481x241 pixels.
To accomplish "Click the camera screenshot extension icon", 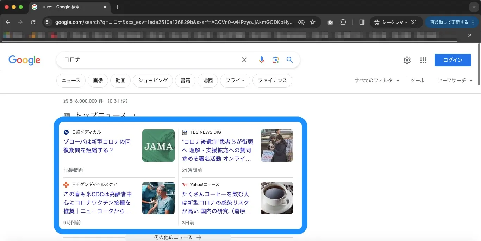I will click(x=330, y=22).
